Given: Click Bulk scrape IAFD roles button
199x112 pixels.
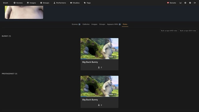Looking at the screenshot, I should click(169, 31).
